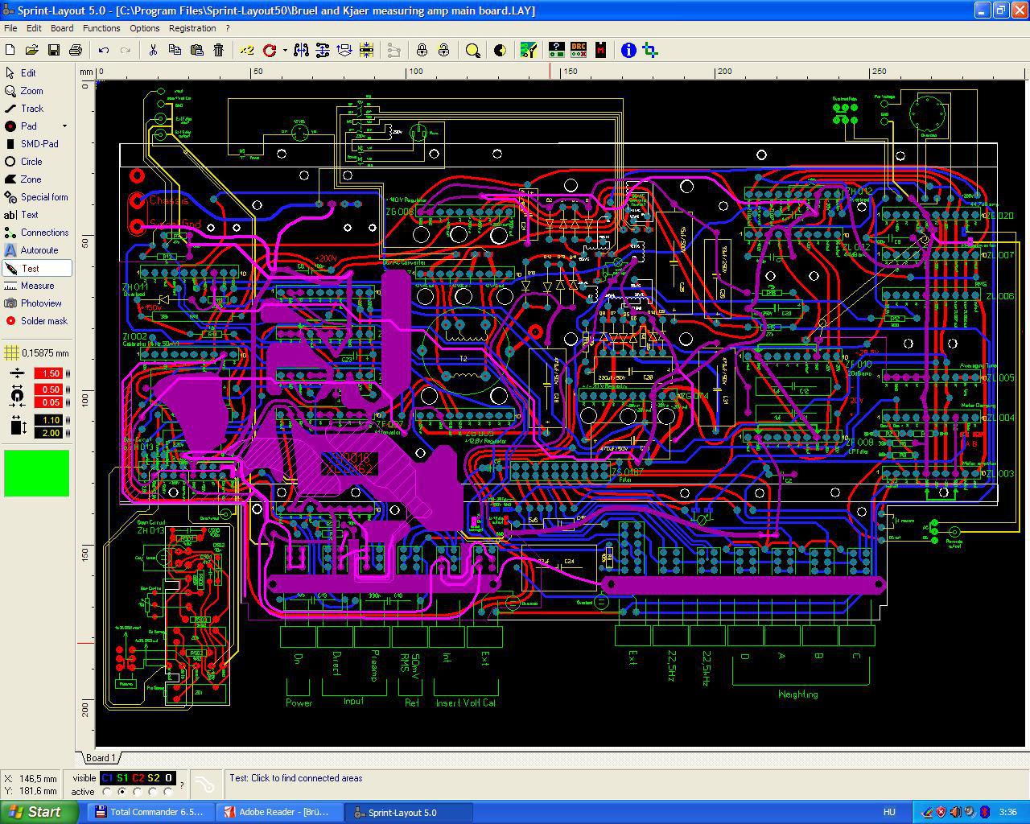Create a new file with toolbar icon
This screenshot has width=1030, height=824.
[10, 50]
